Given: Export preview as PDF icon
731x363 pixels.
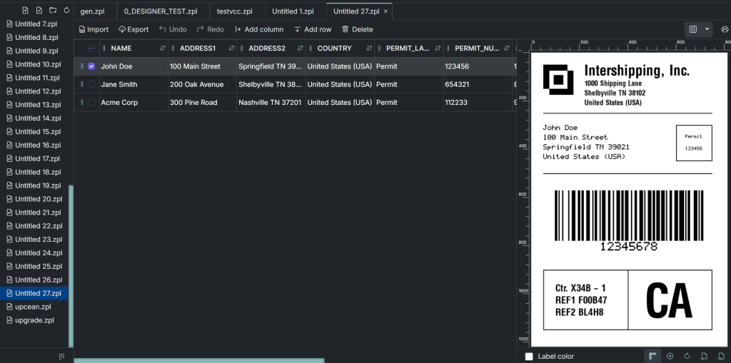Looking at the screenshot, I should pos(704,356).
